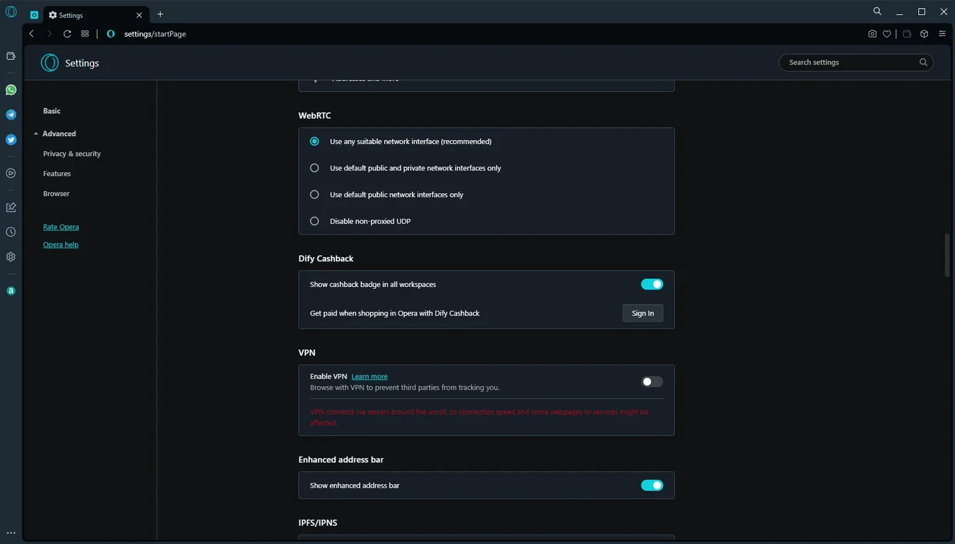Open the Opera menu logo

coord(11,12)
